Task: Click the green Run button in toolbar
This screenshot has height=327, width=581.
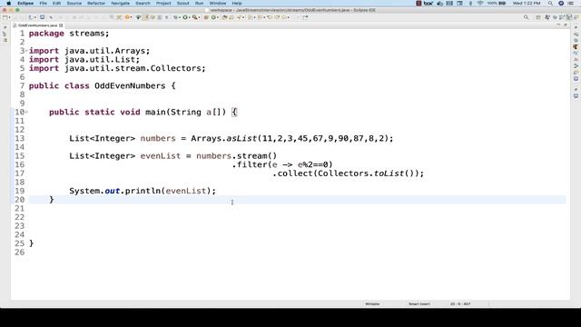Action: click(185, 17)
